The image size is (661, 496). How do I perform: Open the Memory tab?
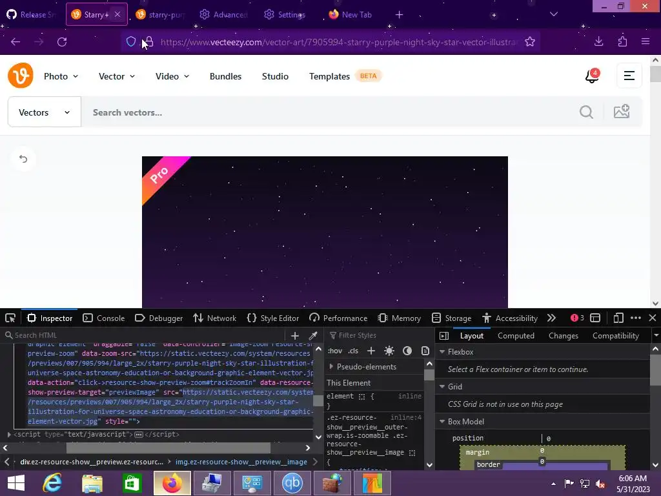(x=399, y=318)
